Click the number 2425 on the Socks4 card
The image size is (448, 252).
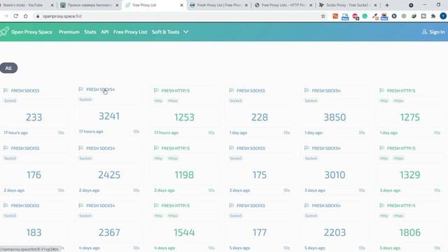[109, 175]
